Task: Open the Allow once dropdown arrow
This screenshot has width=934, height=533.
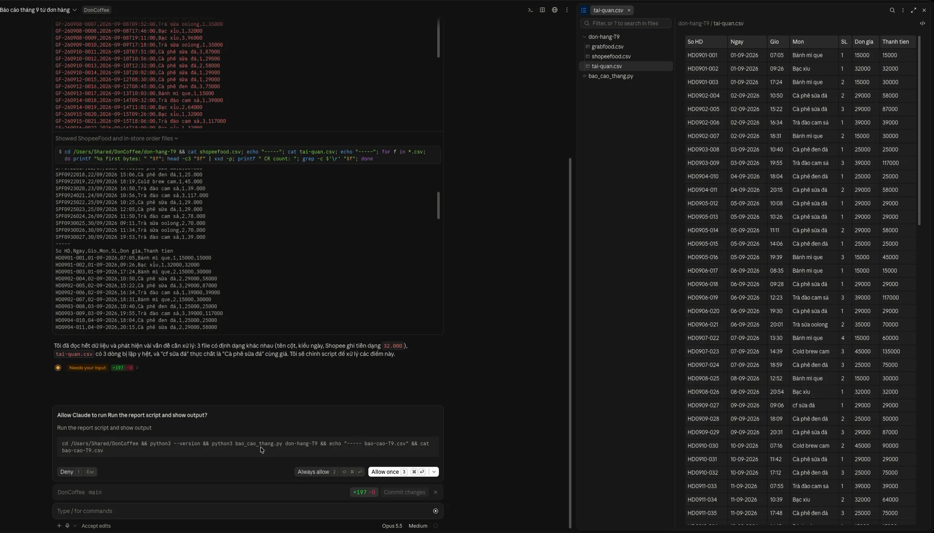Action: (434, 472)
